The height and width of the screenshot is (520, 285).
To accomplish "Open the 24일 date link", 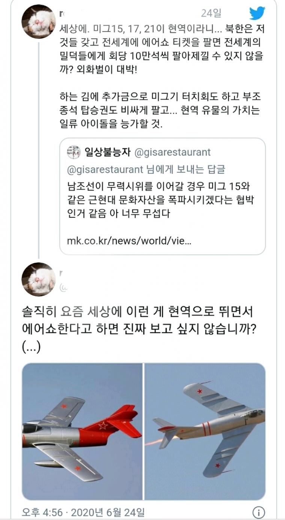I will 211,14.
